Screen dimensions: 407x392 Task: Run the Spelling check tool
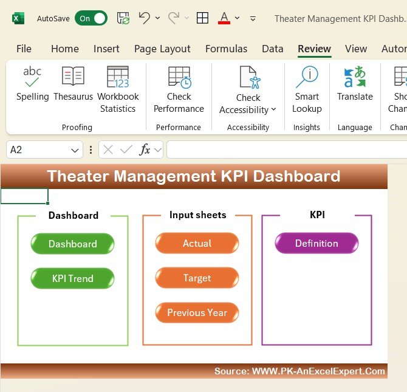click(32, 84)
